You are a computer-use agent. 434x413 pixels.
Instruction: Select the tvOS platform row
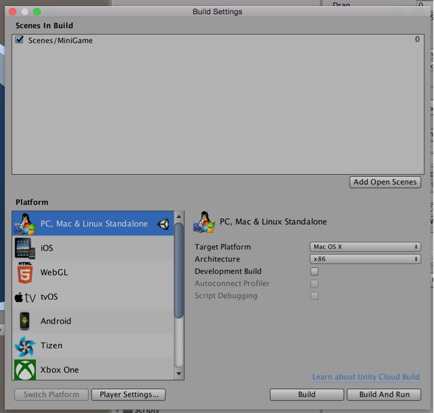93,297
